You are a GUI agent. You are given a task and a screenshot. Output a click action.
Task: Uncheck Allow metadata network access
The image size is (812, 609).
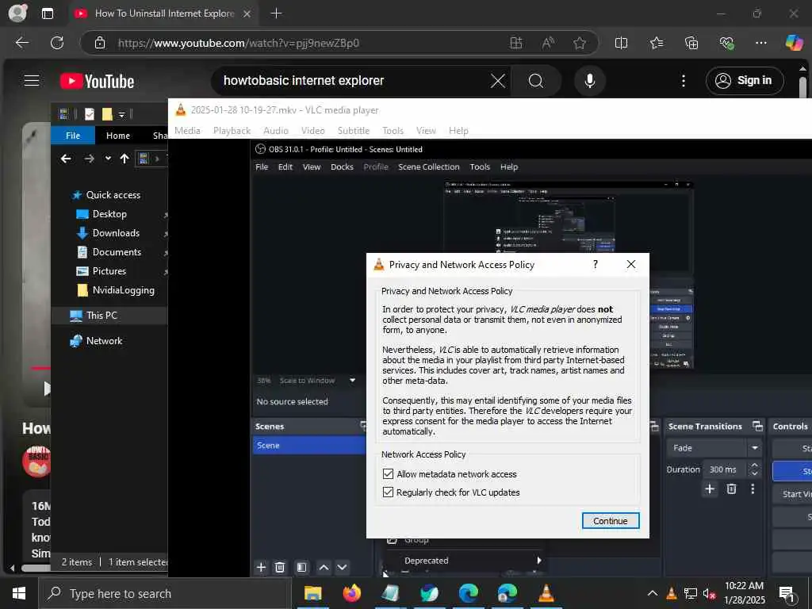click(x=388, y=474)
